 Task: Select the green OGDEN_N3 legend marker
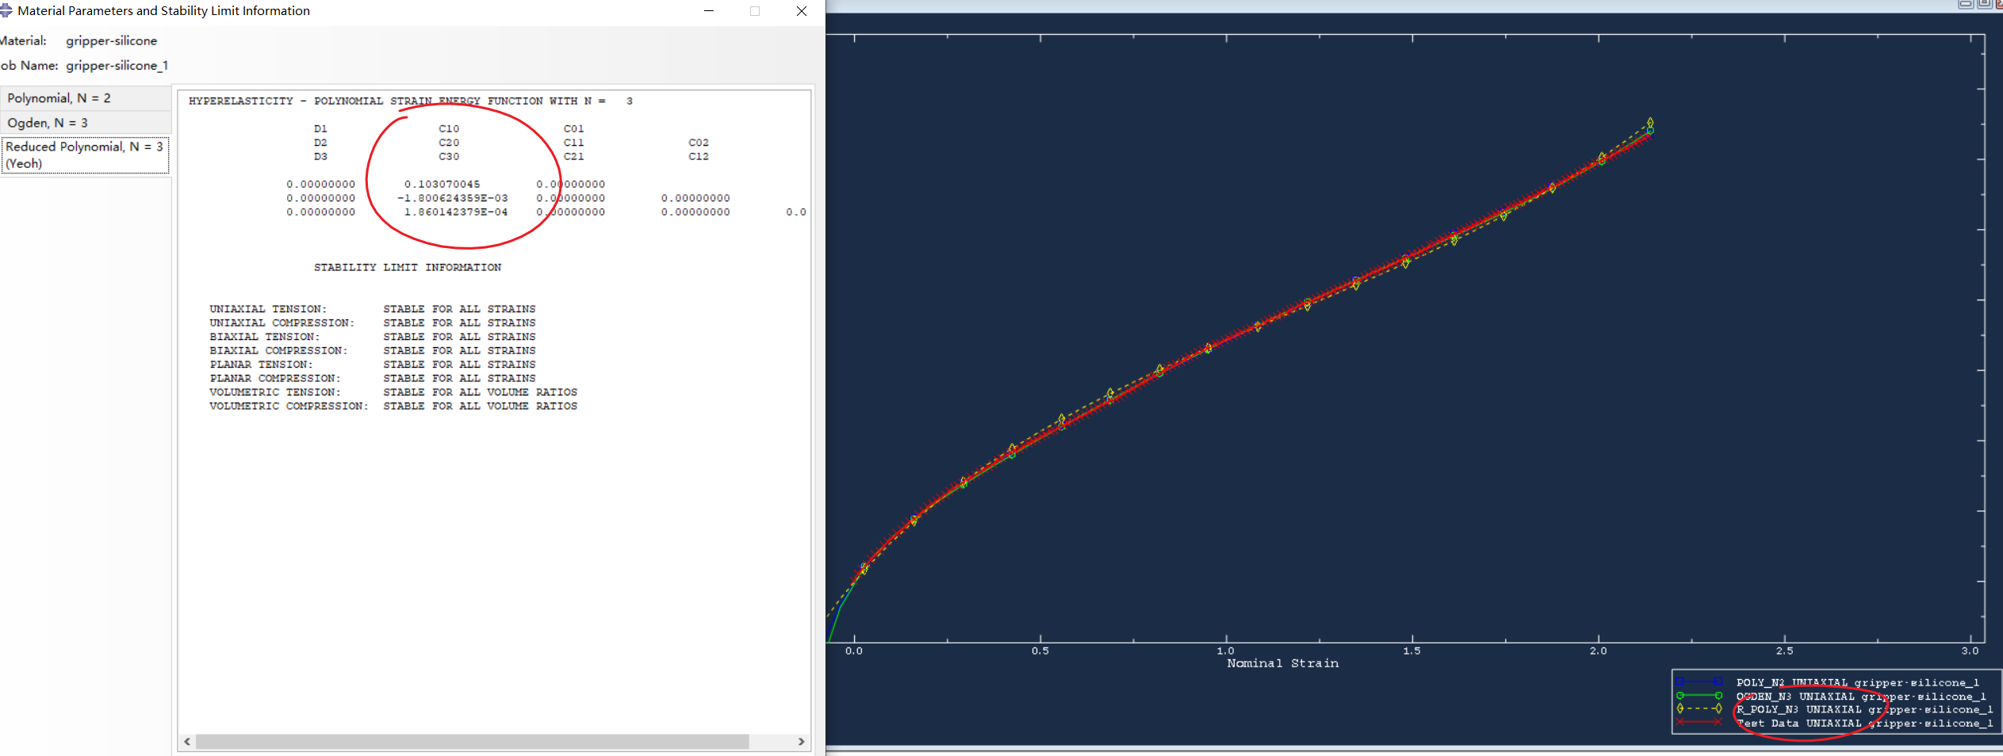(1699, 696)
